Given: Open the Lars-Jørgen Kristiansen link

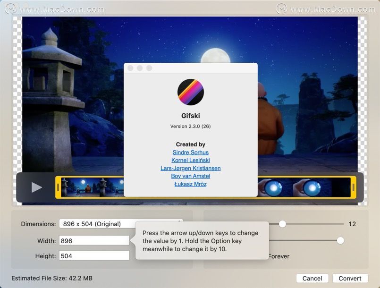Looking at the screenshot, I should coord(191,168).
